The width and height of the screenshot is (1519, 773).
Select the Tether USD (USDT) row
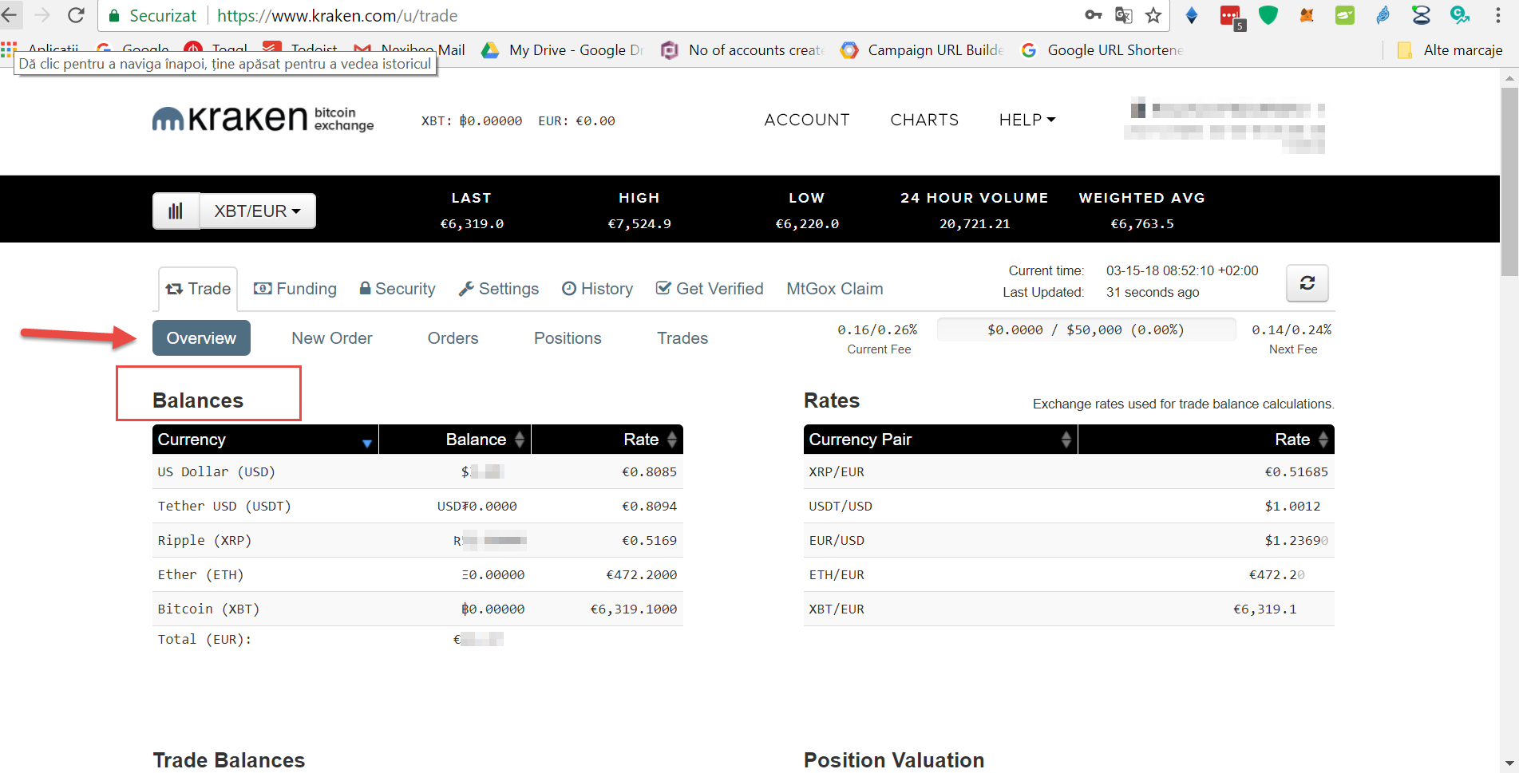click(417, 506)
